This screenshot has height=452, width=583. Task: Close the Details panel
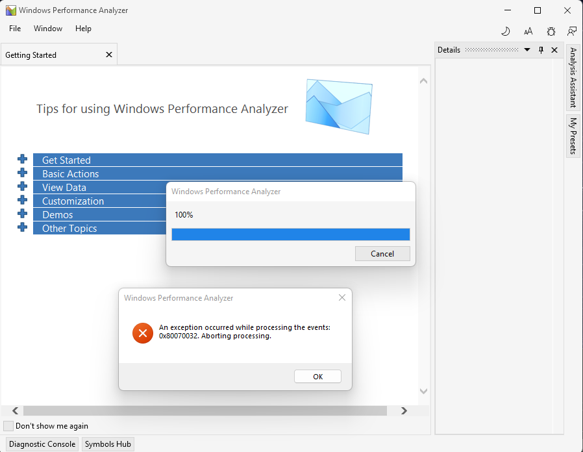pos(554,50)
